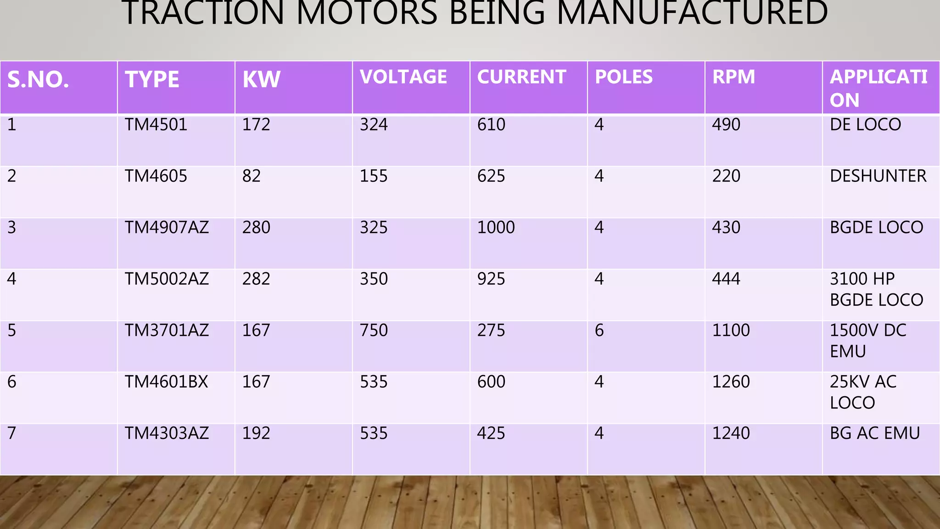Select the 1500V DC EMU cell
Viewport: 940px width, 529px height.
pos(867,341)
